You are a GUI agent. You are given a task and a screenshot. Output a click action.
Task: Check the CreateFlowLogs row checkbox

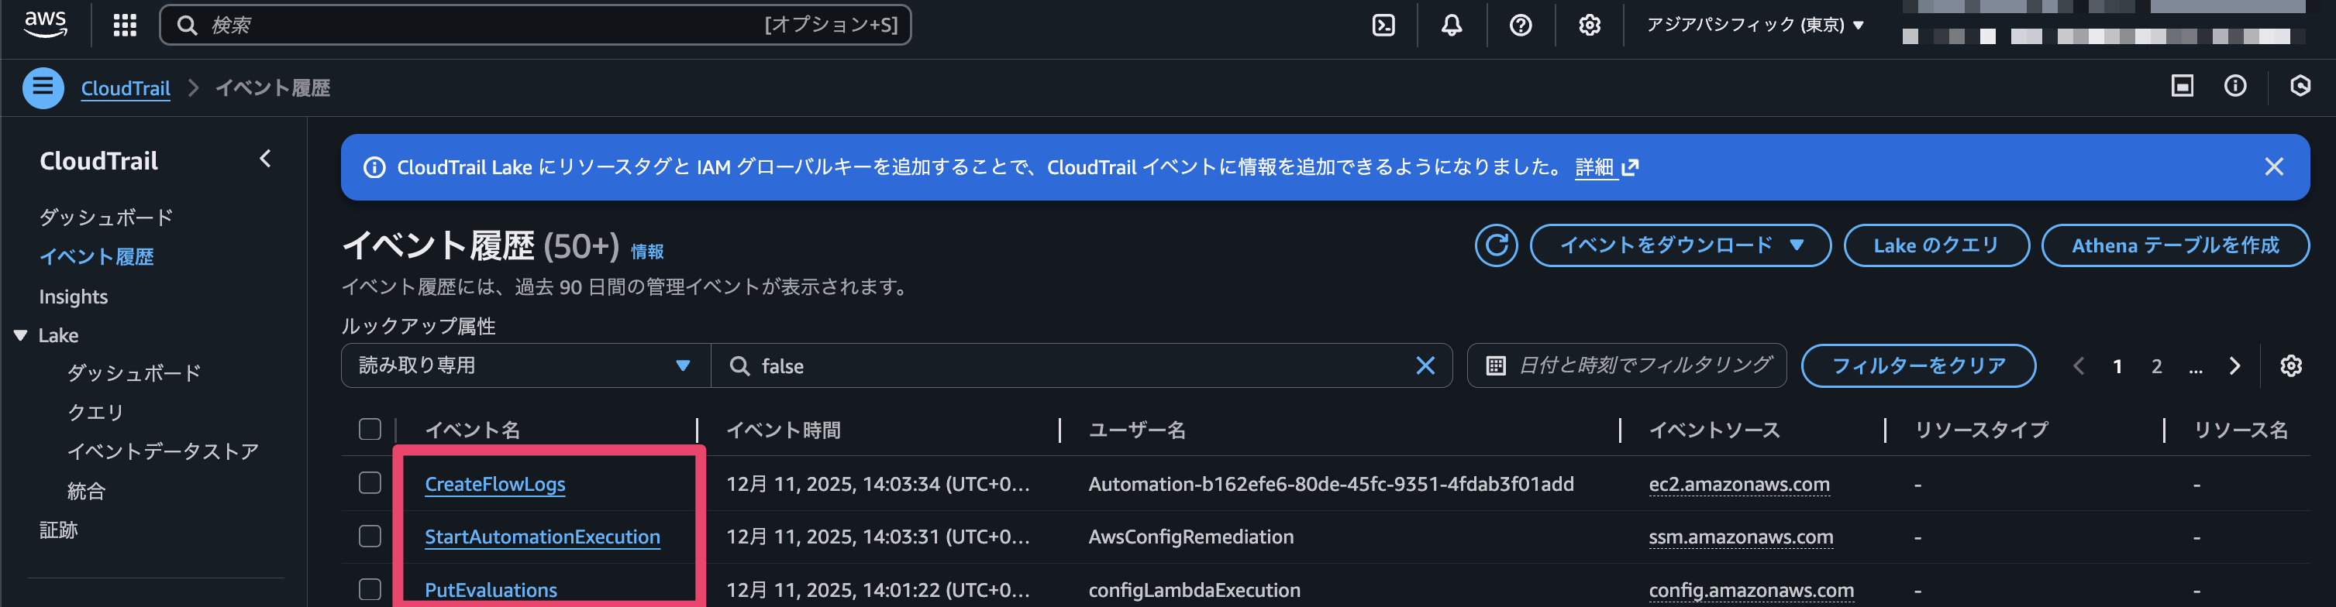click(x=370, y=483)
